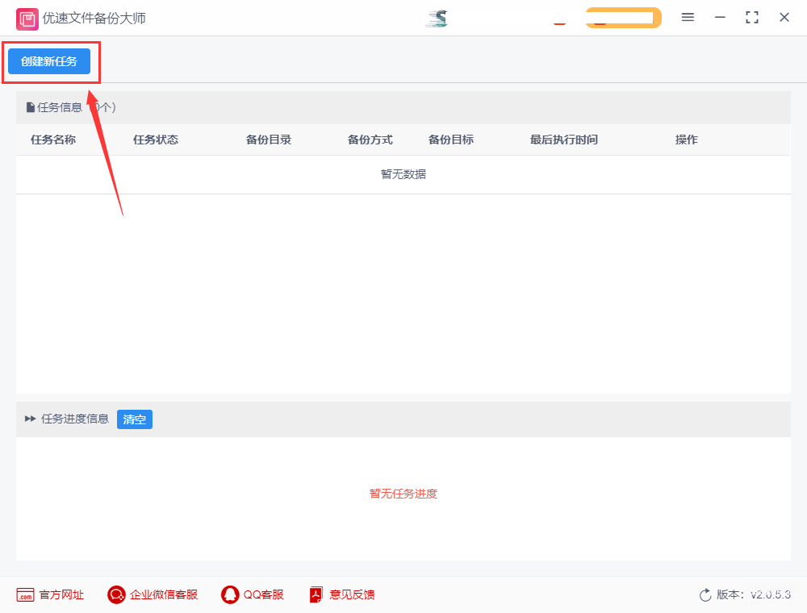This screenshot has width=807, height=613.
Task: Click the 优速文件备份大师 app logo
Action: pos(27,19)
